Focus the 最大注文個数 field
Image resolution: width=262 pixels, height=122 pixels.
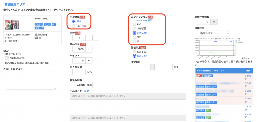pyautogui.click(x=204, y=22)
